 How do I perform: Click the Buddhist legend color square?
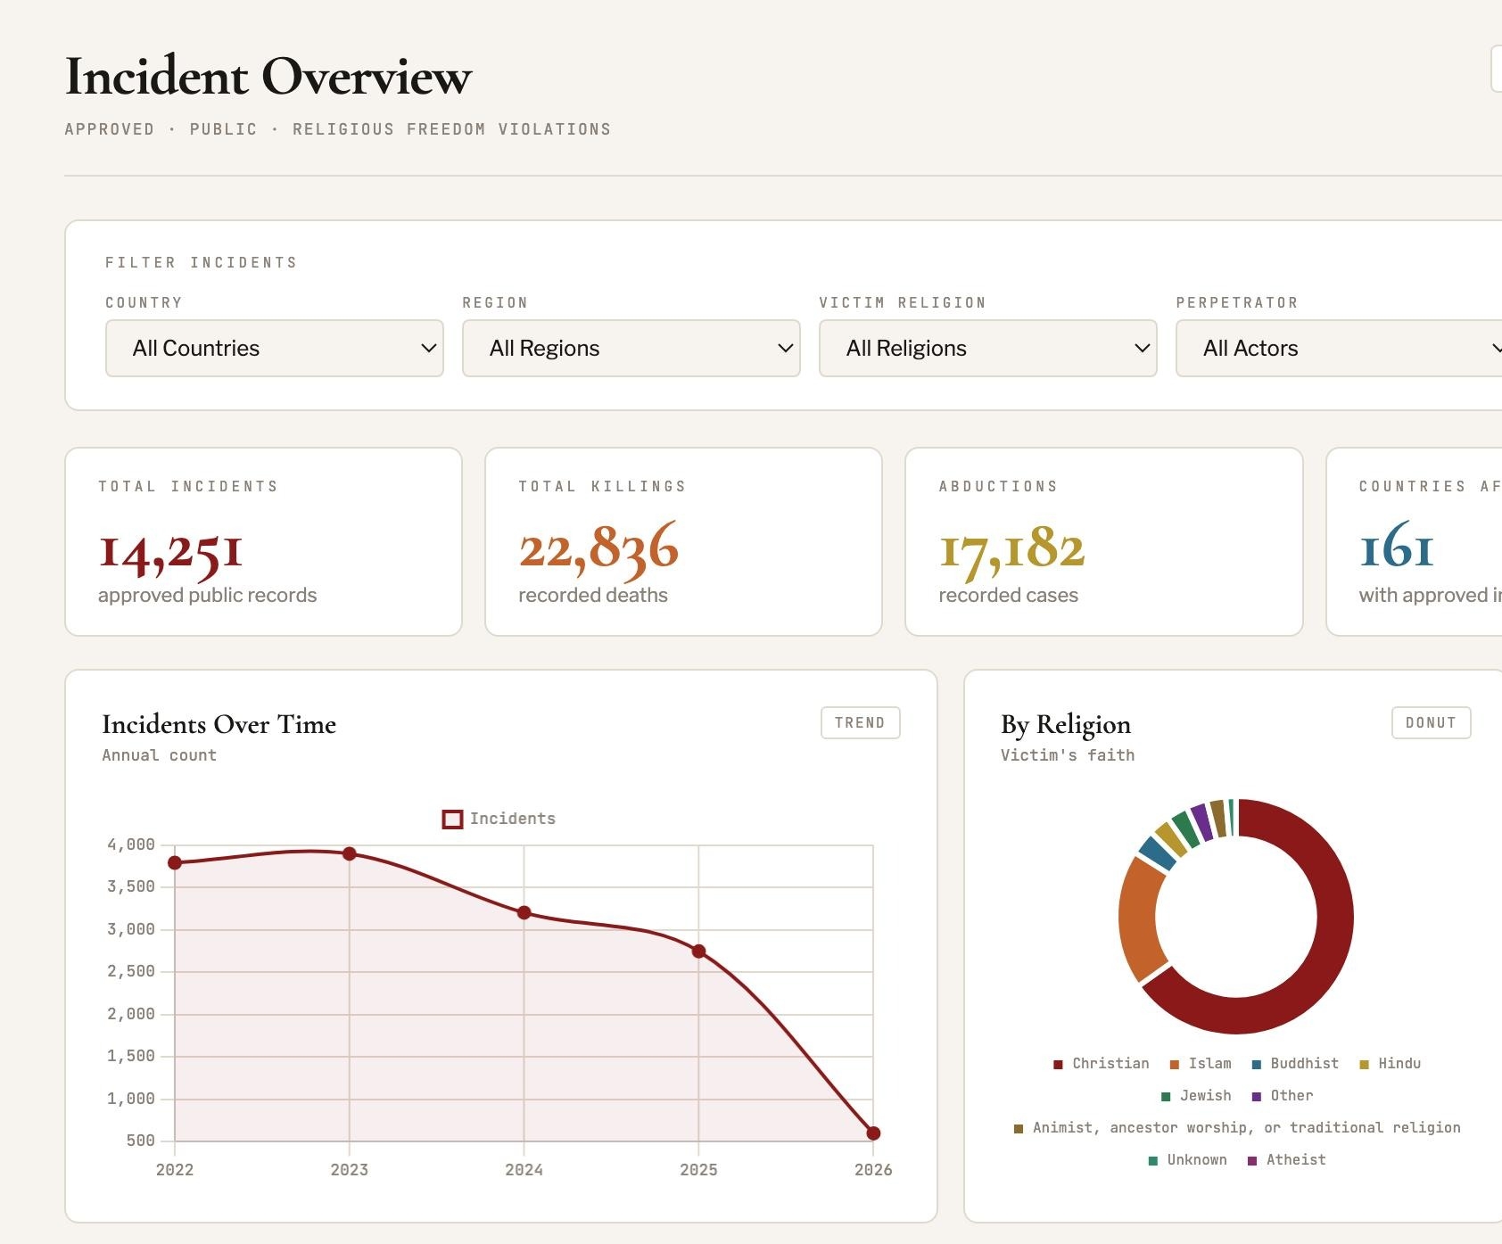click(1257, 1065)
